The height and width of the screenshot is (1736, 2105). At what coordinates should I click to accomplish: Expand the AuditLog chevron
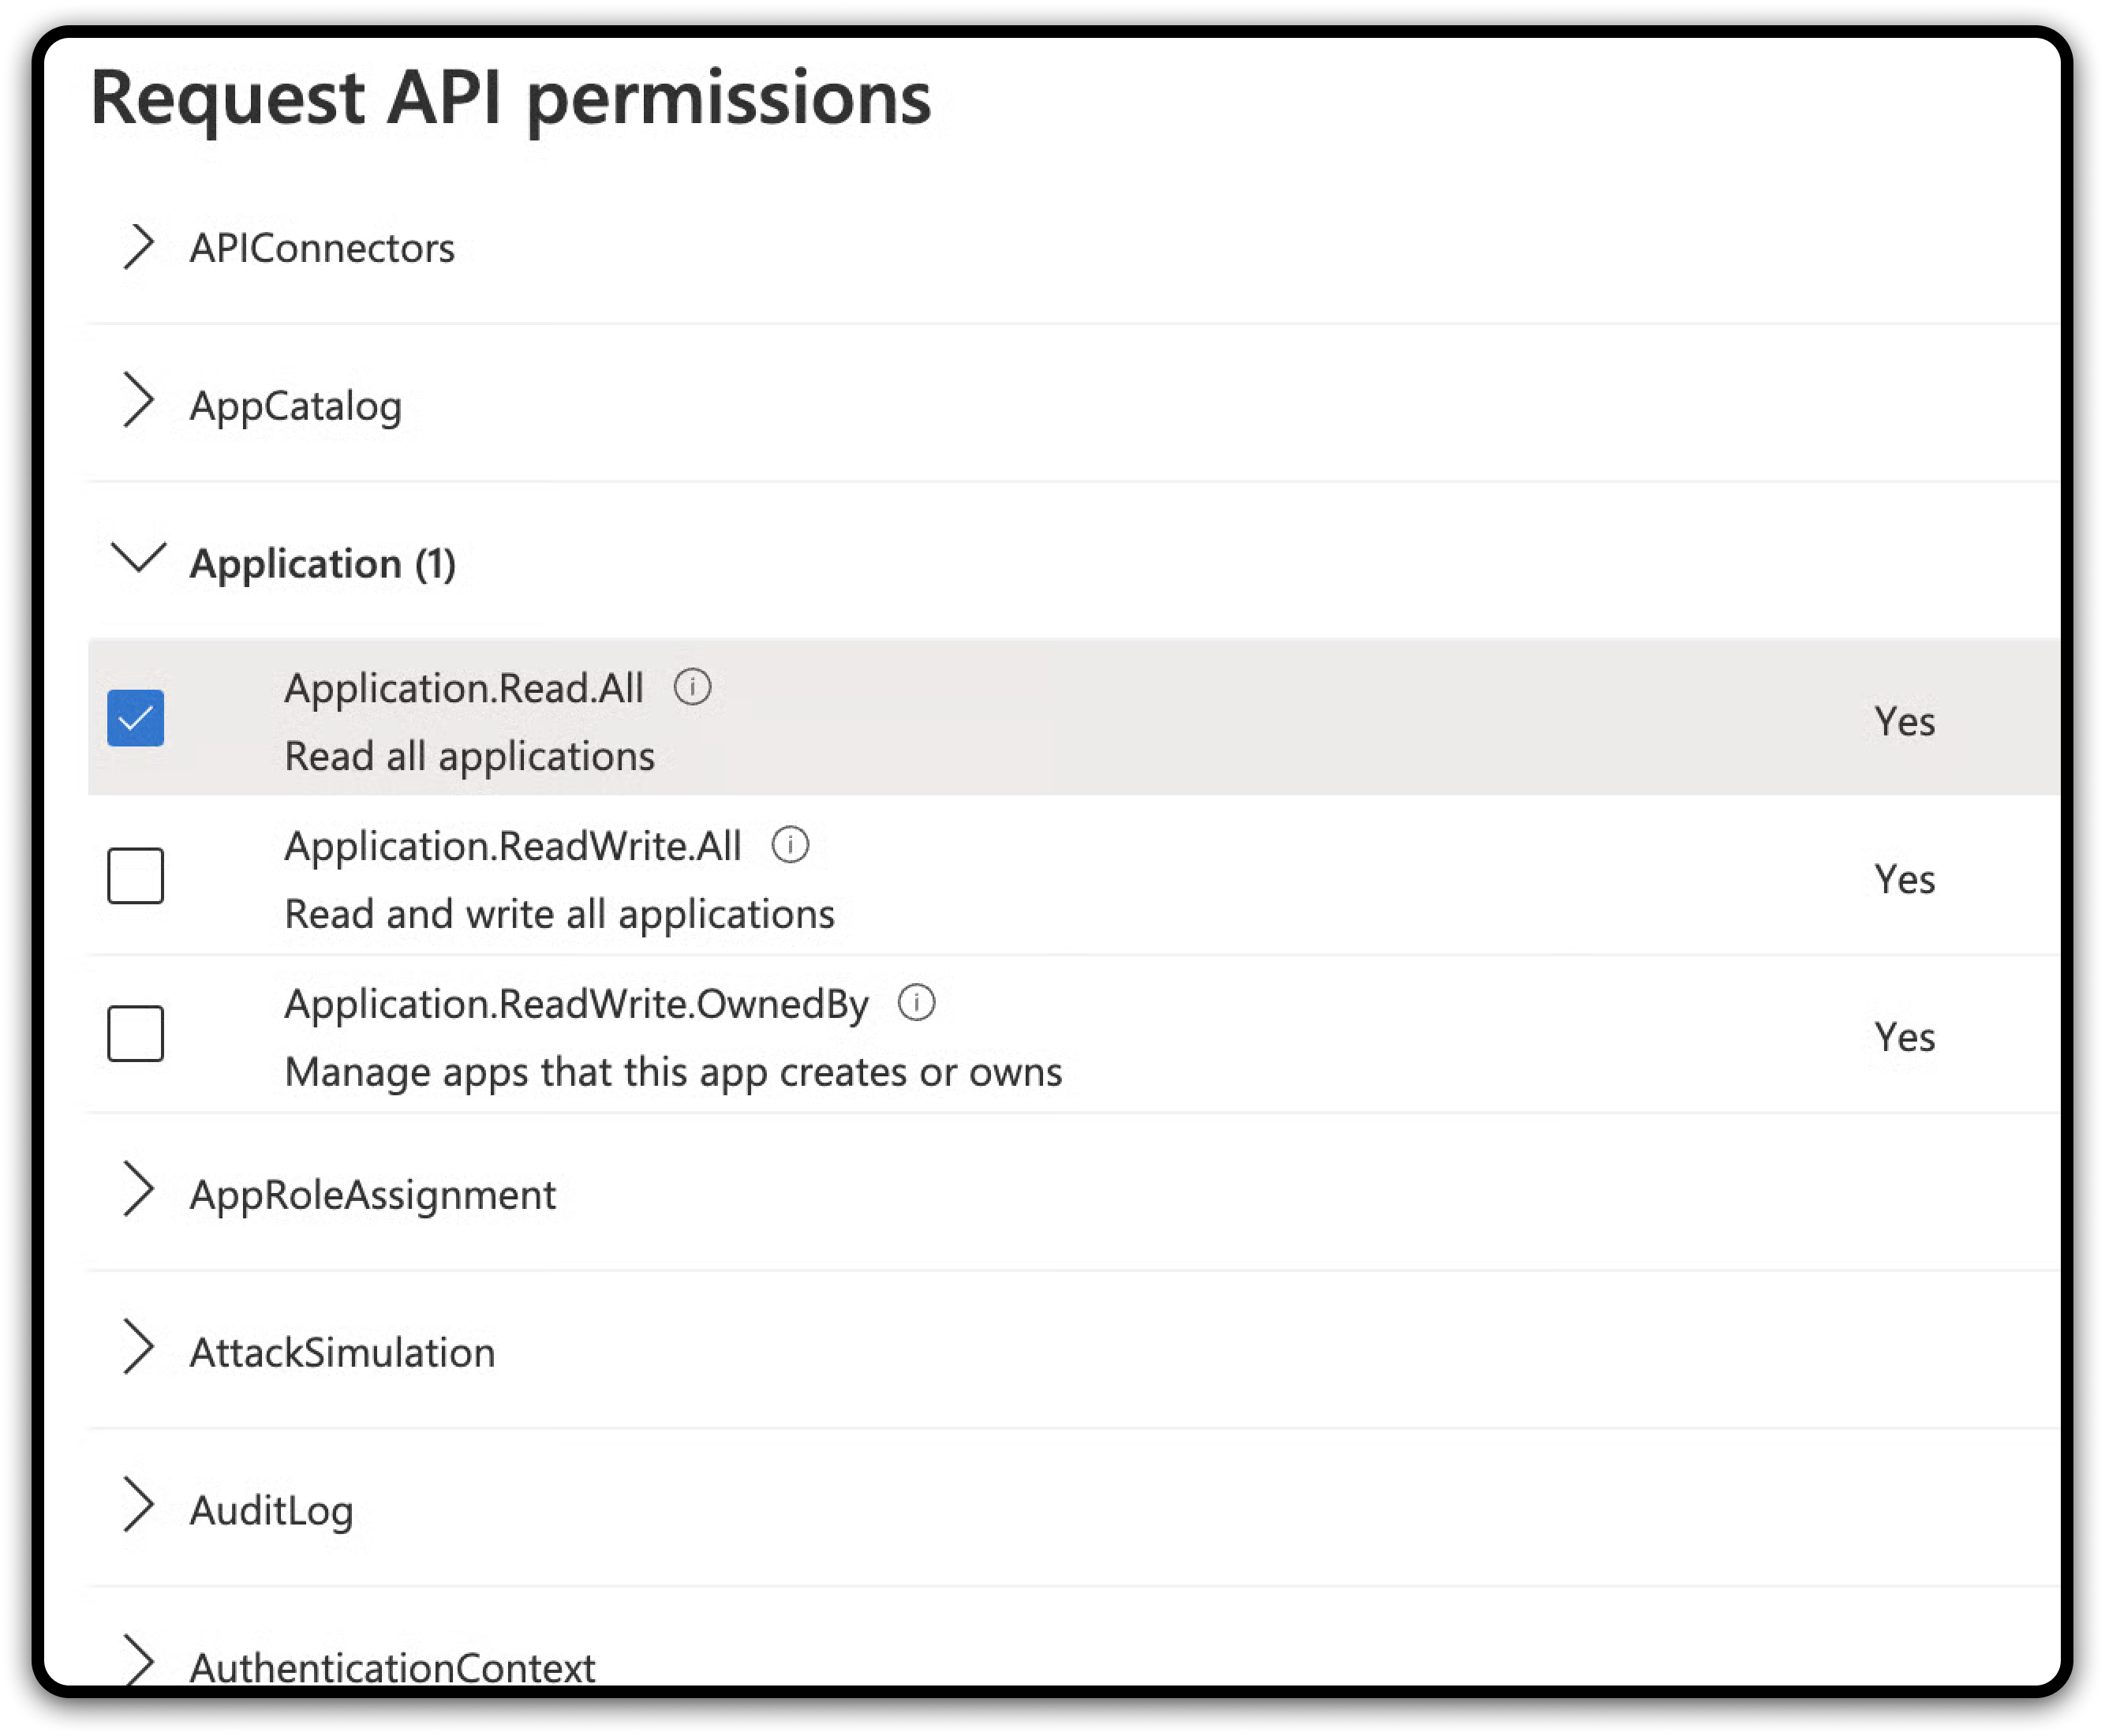tap(138, 1504)
